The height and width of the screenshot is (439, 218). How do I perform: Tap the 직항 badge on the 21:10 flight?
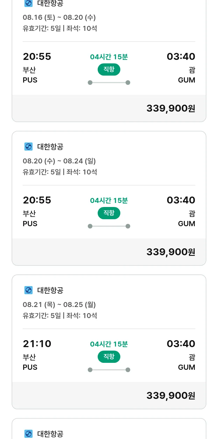tap(109, 357)
